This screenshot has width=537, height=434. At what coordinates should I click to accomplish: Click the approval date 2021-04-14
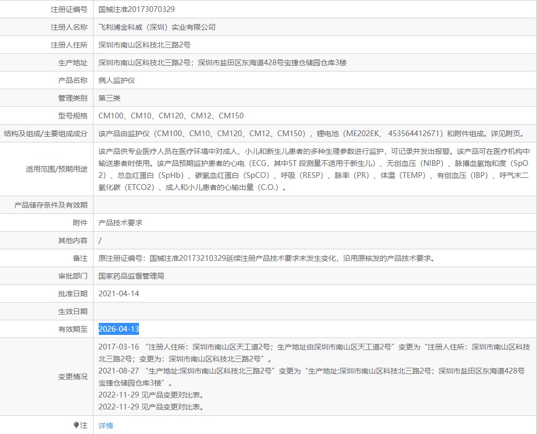119,294
